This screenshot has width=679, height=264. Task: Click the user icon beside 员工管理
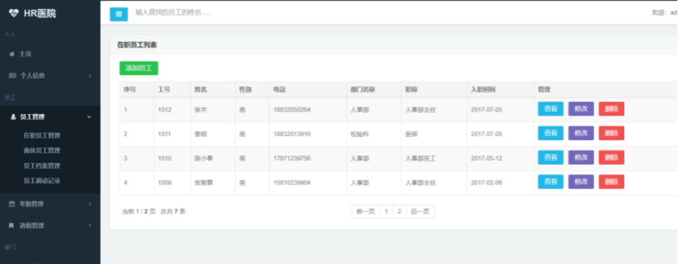(x=13, y=117)
